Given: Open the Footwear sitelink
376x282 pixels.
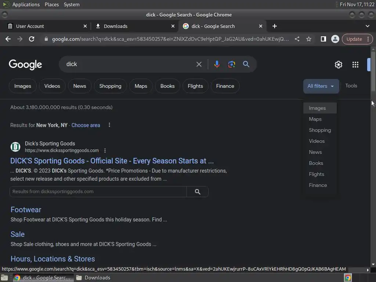Looking at the screenshot, I should (x=26, y=210).
